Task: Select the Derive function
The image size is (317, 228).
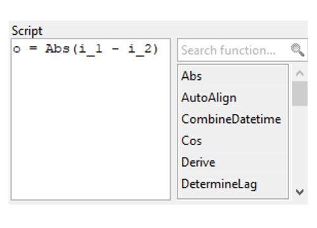Action: [x=233, y=162]
